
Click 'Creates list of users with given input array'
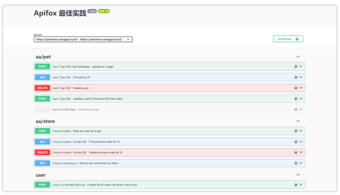[112, 185]
